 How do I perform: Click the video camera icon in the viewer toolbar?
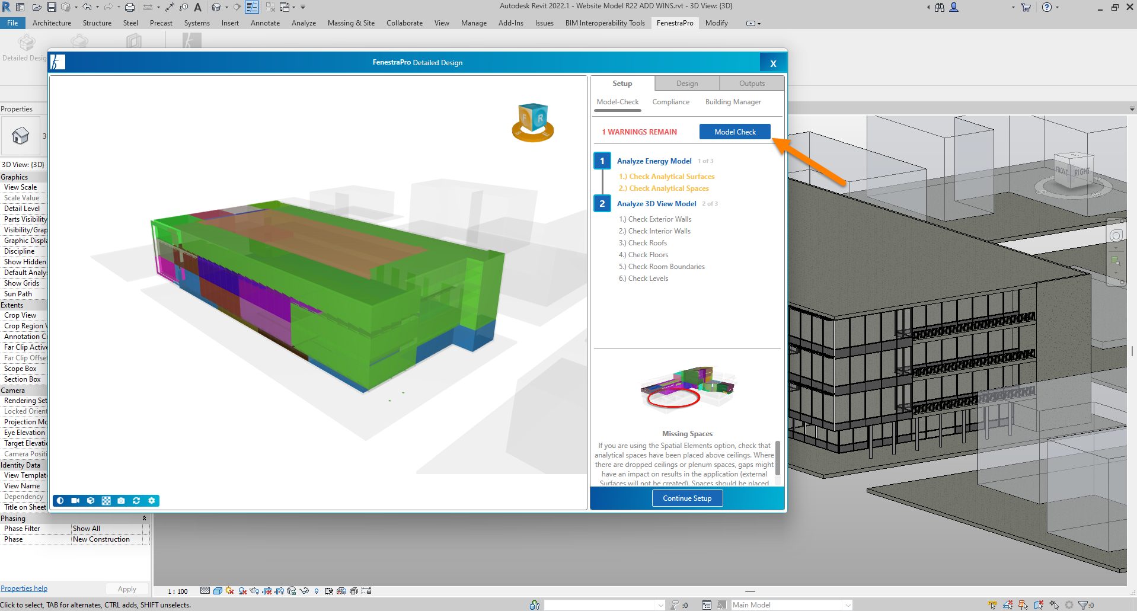pos(75,501)
